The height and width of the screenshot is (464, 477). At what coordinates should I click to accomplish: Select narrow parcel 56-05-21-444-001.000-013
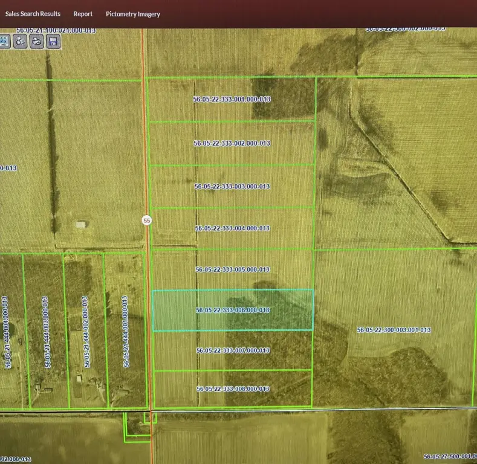[125, 331]
